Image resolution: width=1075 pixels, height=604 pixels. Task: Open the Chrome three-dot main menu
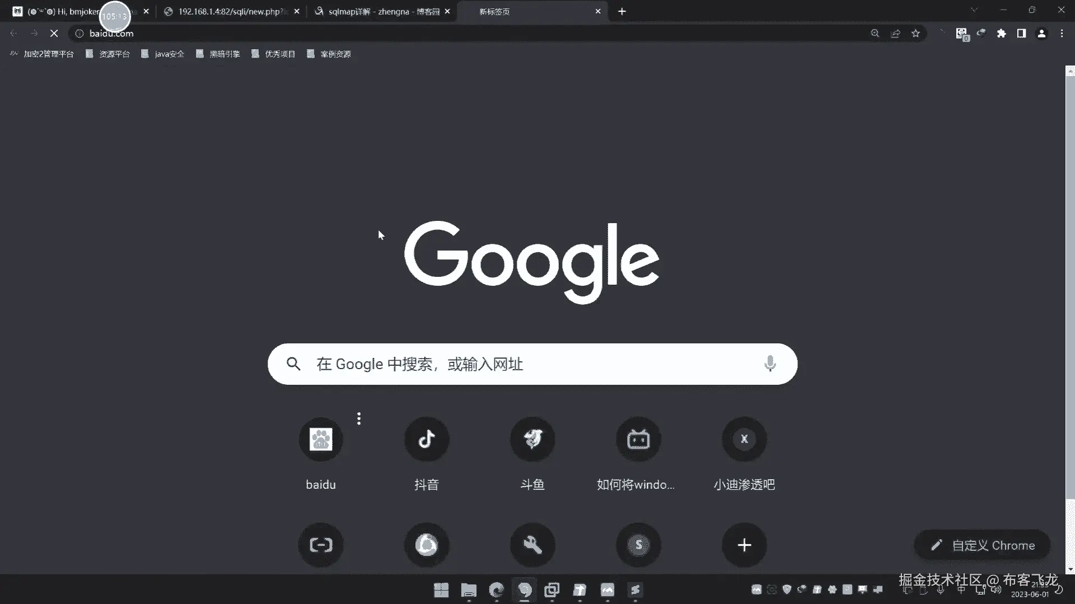pos(1062,34)
